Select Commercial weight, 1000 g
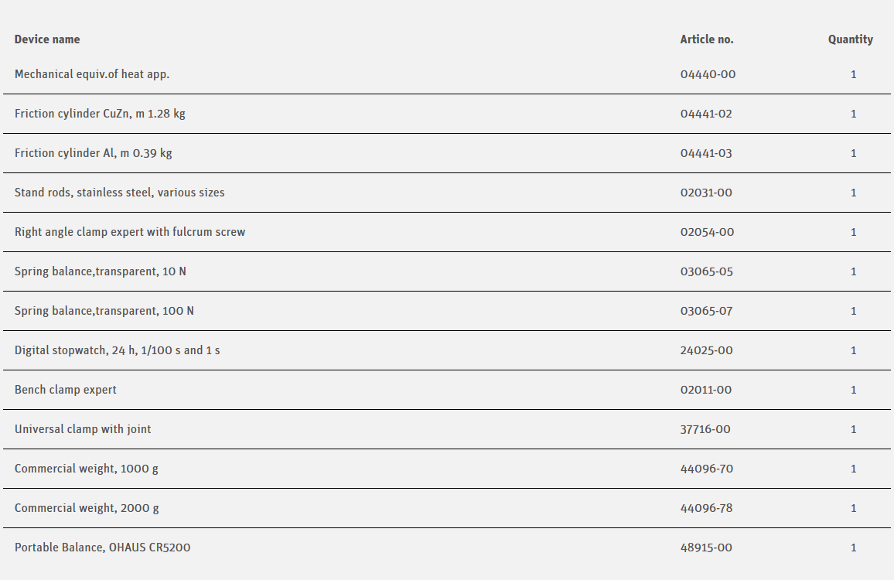The height and width of the screenshot is (580, 894). (x=87, y=469)
